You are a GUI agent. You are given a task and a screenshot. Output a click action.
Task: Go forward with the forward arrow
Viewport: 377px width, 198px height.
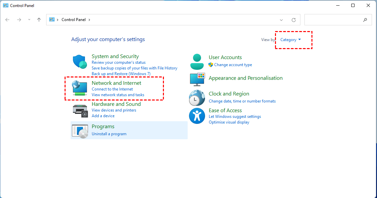19,20
